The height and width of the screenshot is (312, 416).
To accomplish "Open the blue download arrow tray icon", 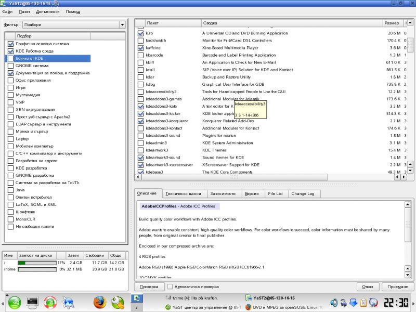I will coord(354,303).
